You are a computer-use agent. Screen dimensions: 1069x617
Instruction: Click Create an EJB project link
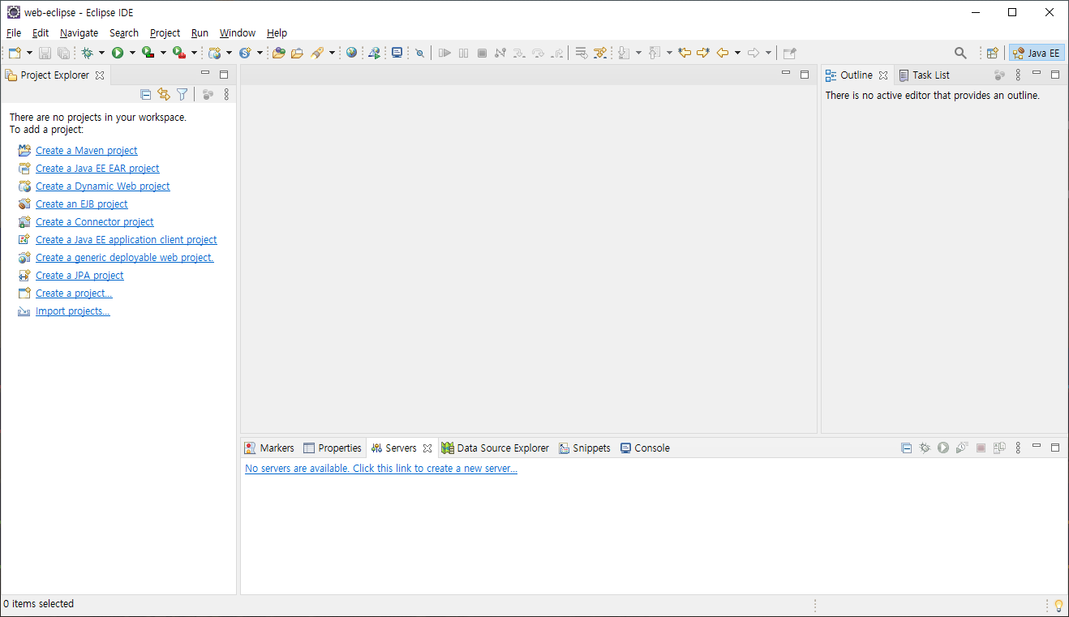pos(82,204)
